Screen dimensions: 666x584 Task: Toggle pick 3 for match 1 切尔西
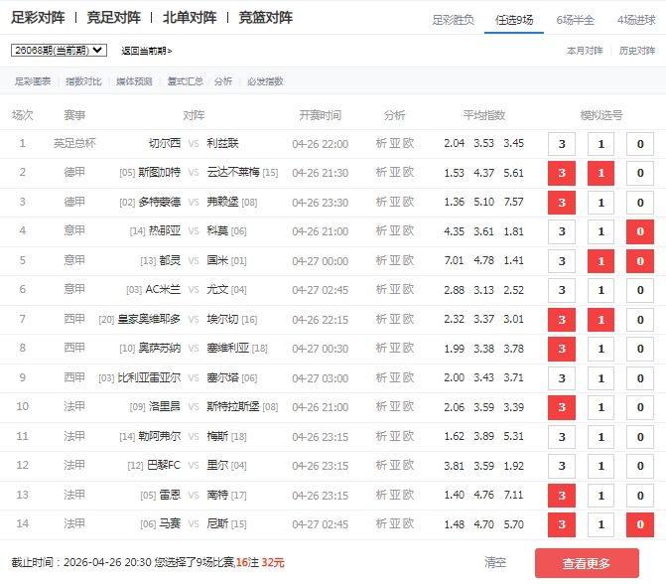(561, 144)
